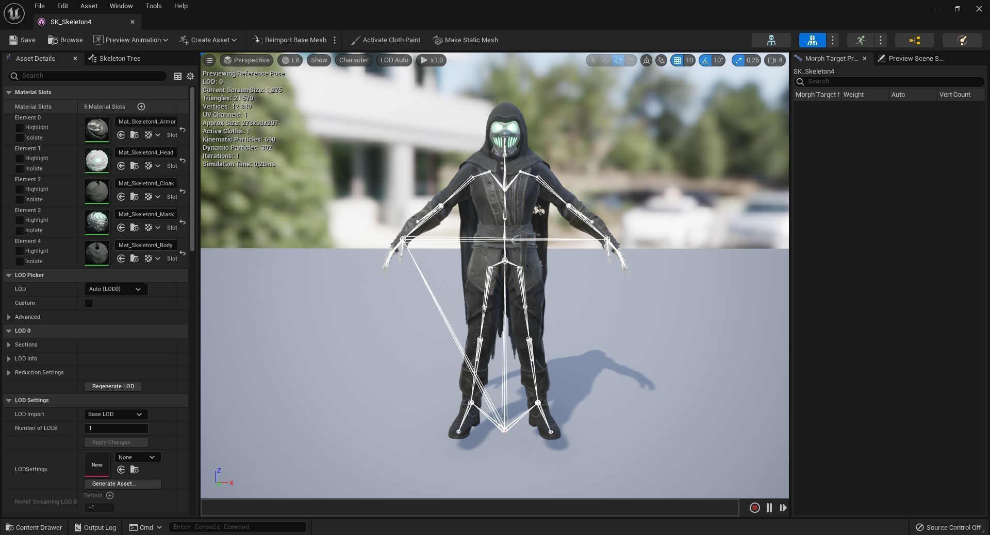Open the viewport options hamburger menu
990x535 pixels.
pyautogui.click(x=209, y=60)
